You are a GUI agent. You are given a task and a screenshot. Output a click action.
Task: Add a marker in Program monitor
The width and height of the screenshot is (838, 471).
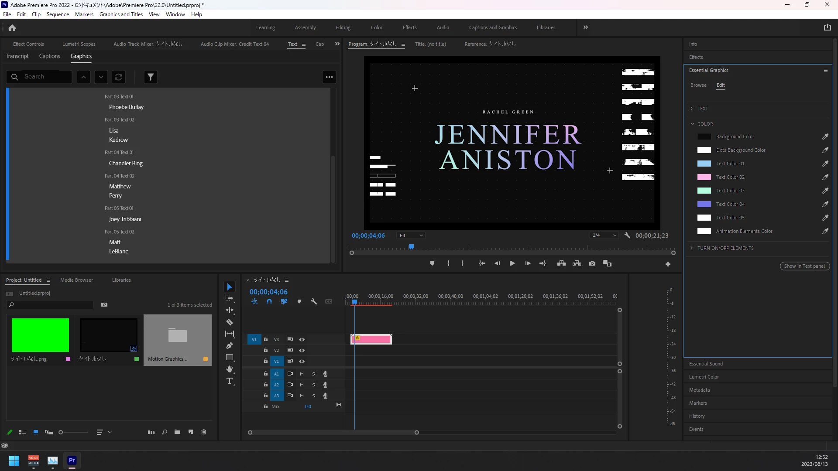click(432, 263)
